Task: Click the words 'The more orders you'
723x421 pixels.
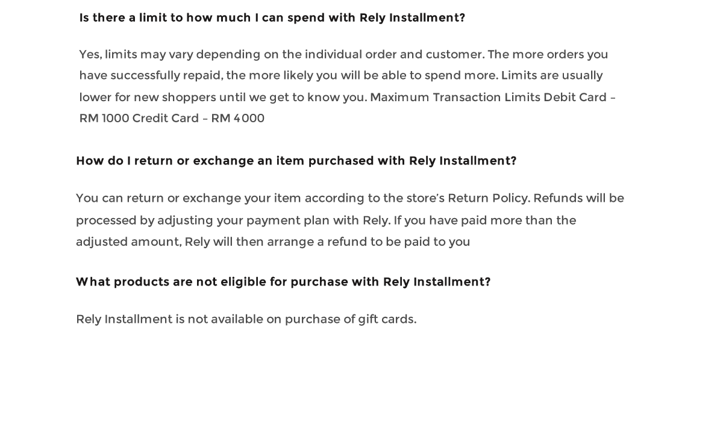Action: [548, 55]
